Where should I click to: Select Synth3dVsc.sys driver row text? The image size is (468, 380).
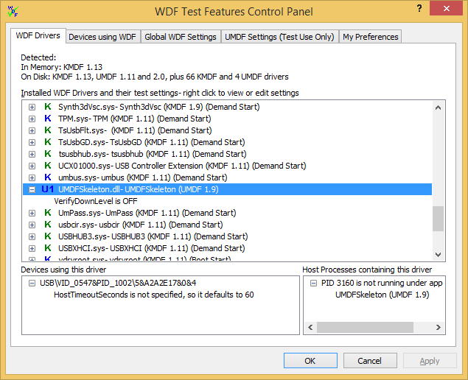[x=158, y=107]
